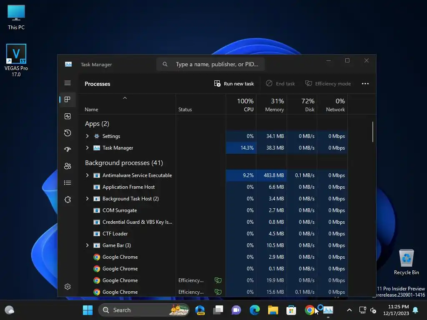This screenshot has height=320, width=427.
Task: Click the Settings app gear icon in process list
Action: (x=97, y=136)
